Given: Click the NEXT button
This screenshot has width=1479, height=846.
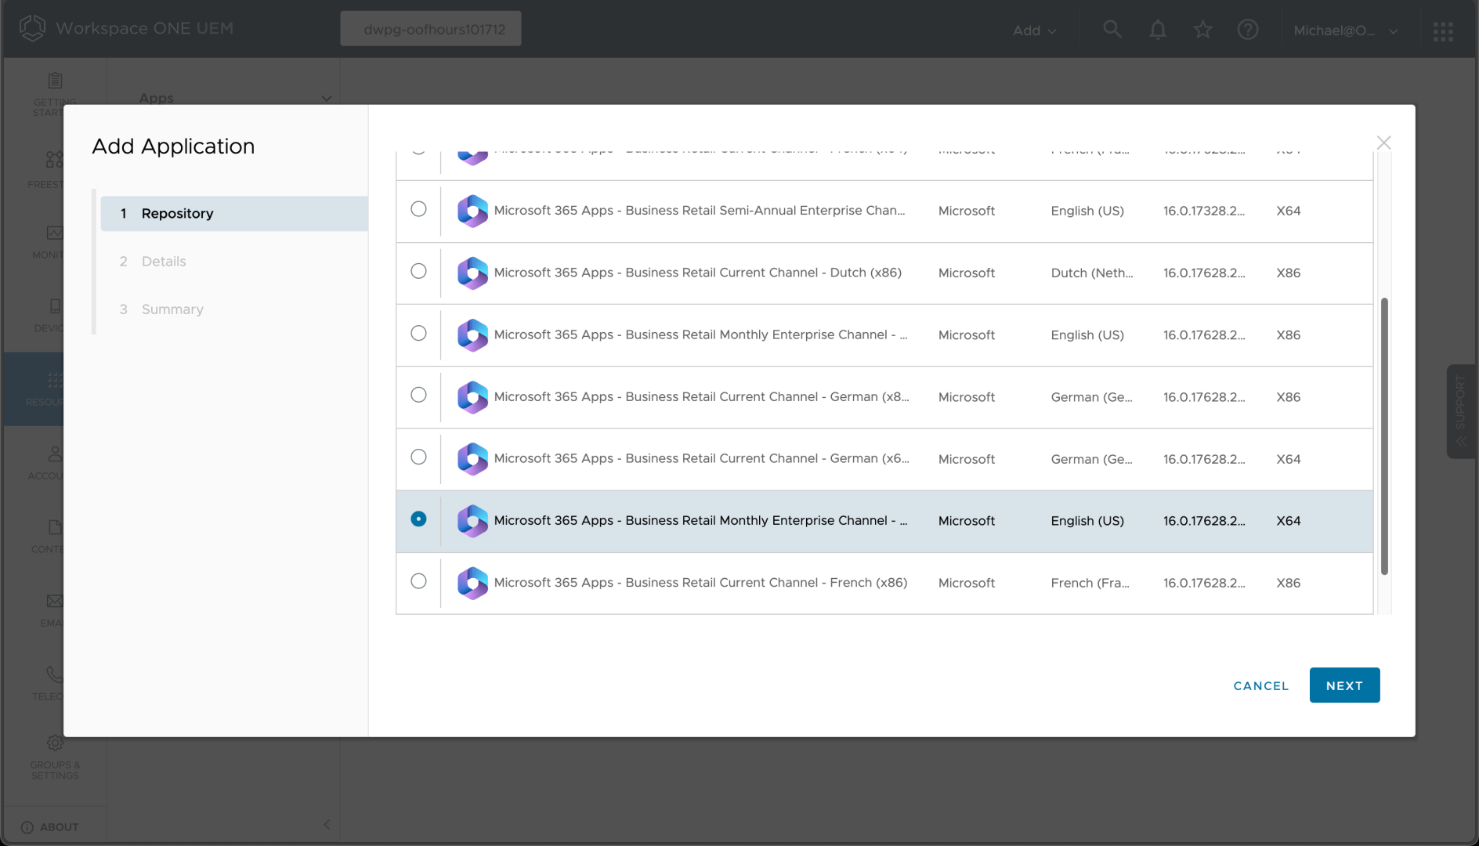Looking at the screenshot, I should click(1344, 685).
